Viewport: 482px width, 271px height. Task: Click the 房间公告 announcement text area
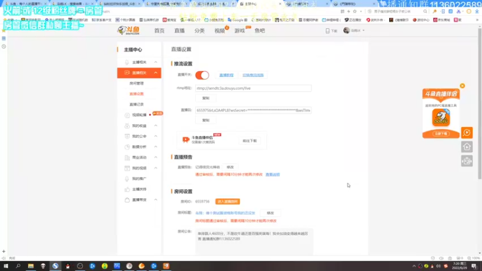pos(254,241)
